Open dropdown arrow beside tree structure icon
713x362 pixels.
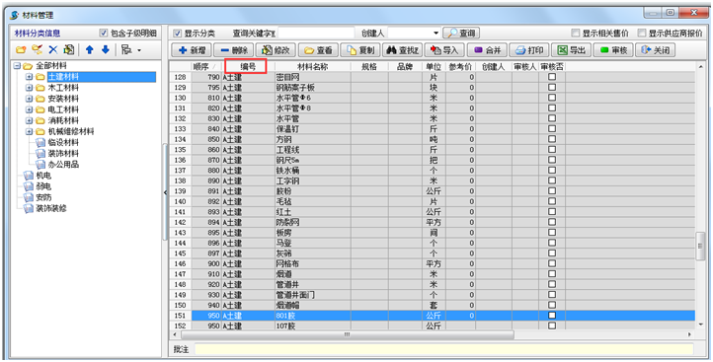pyautogui.click(x=139, y=50)
